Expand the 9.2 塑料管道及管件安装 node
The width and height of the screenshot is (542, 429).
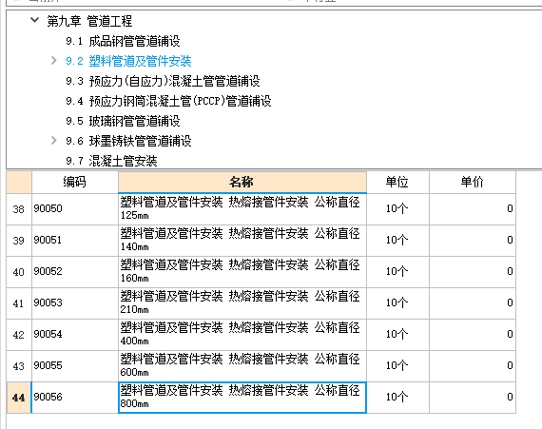pos(53,61)
